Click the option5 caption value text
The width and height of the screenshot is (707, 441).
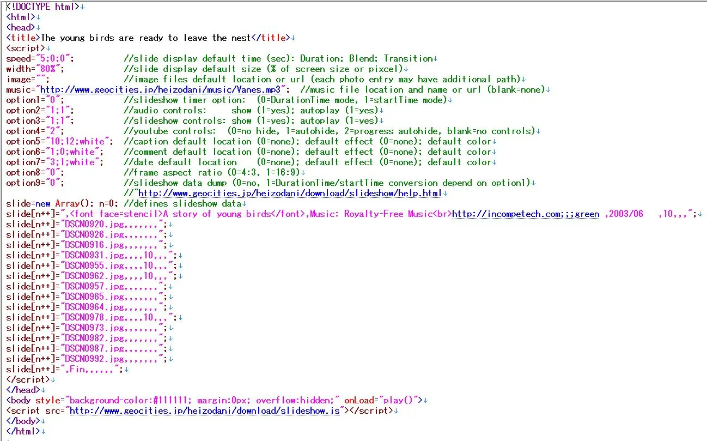click(x=87, y=141)
